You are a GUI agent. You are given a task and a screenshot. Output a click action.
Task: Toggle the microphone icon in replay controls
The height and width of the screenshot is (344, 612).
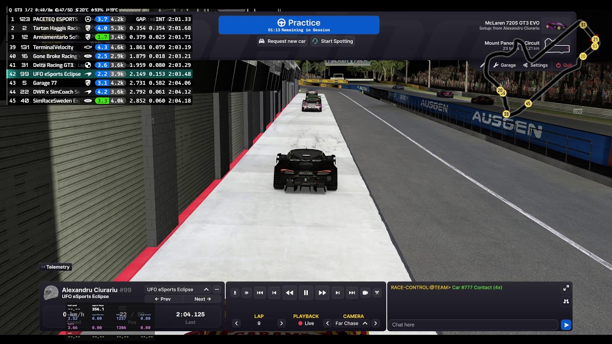point(235,293)
